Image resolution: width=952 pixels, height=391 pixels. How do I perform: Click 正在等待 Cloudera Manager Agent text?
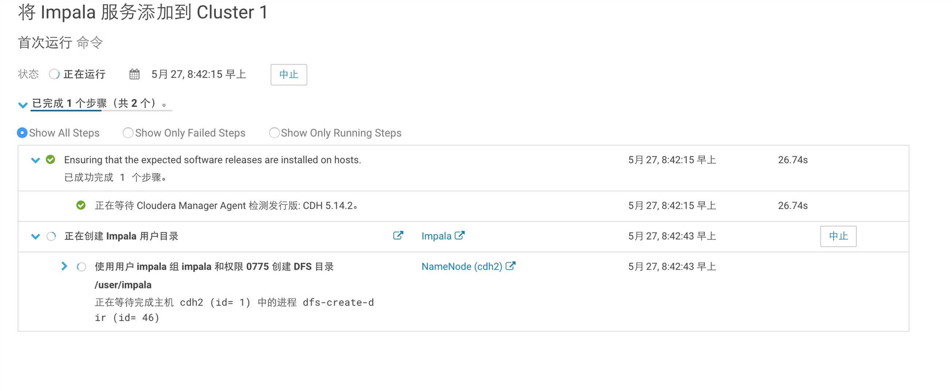pyautogui.click(x=226, y=206)
